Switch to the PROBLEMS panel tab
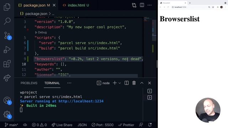Viewport: 228px width, 128px height. [29, 83]
